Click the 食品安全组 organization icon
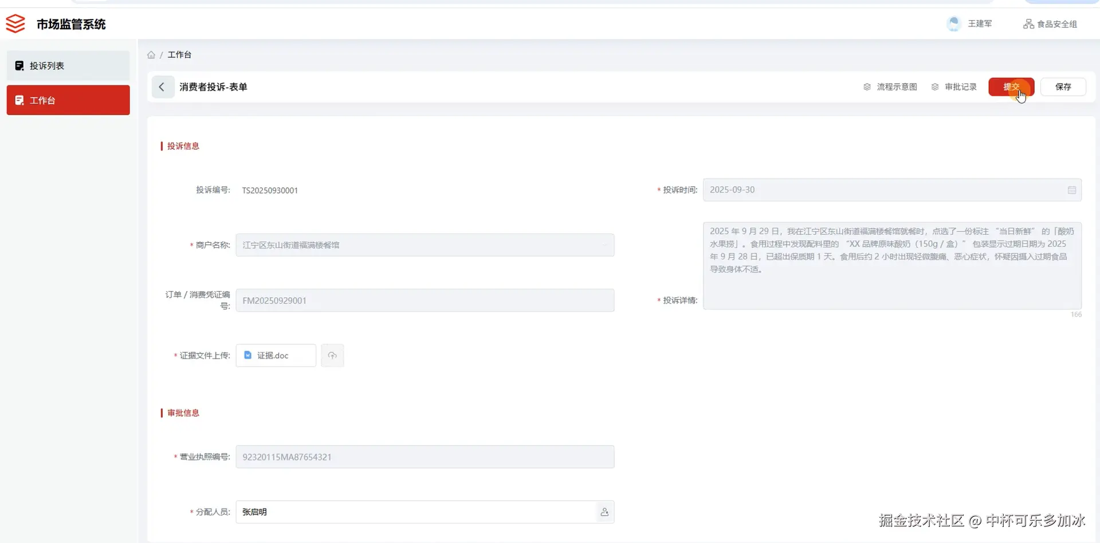The width and height of the screenshot is (1100, 543). point(1028,24)
